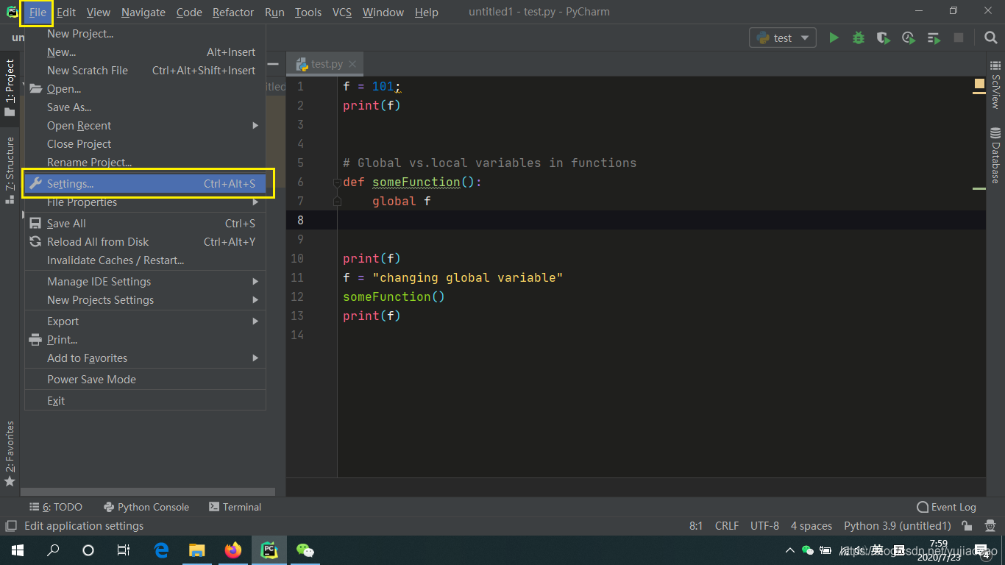The height and width of the screenshot is (565, 1005).
Task: Open the Refactor menu
Action: [x=233, y=13]
